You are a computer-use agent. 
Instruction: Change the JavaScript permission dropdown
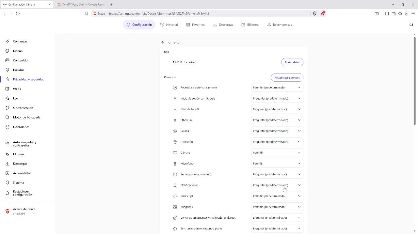click(277, 196)
